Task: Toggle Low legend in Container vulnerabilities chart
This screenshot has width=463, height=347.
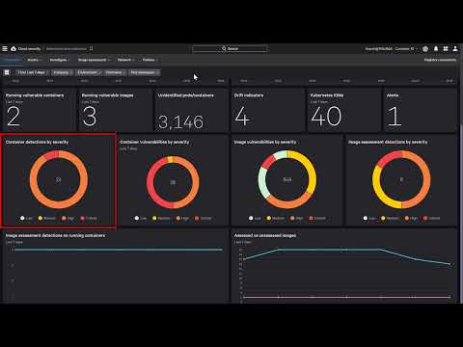Action: [141, 218]
